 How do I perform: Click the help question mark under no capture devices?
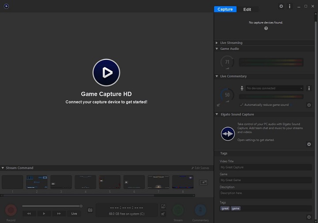tap(266, 28)
